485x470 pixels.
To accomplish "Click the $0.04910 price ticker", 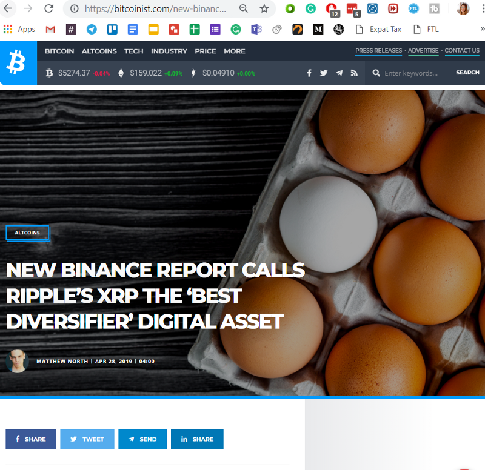I will tap(222, 73).
